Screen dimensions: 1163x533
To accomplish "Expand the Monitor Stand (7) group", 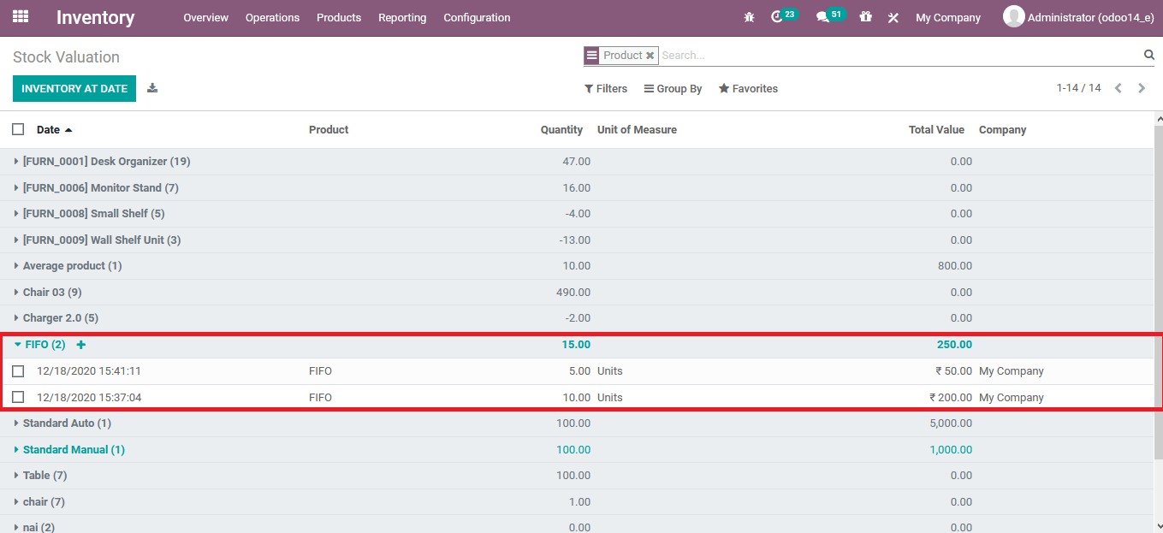I will (100, 187).
